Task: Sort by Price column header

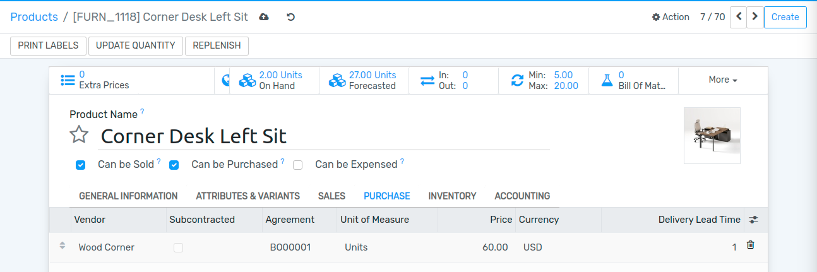Action: (477, 220)
